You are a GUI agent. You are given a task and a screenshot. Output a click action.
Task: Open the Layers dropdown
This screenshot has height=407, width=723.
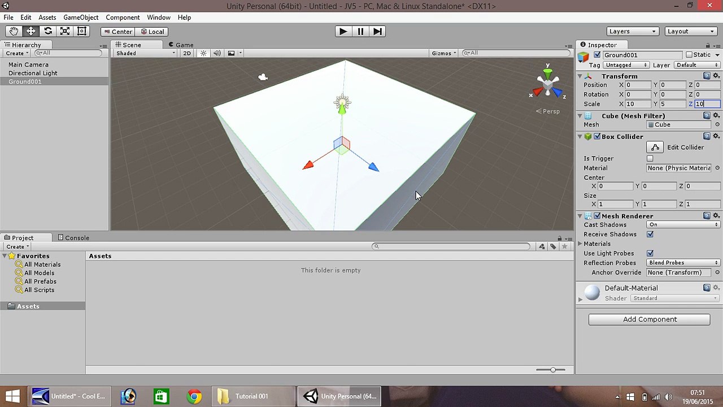tap(632, 32)
